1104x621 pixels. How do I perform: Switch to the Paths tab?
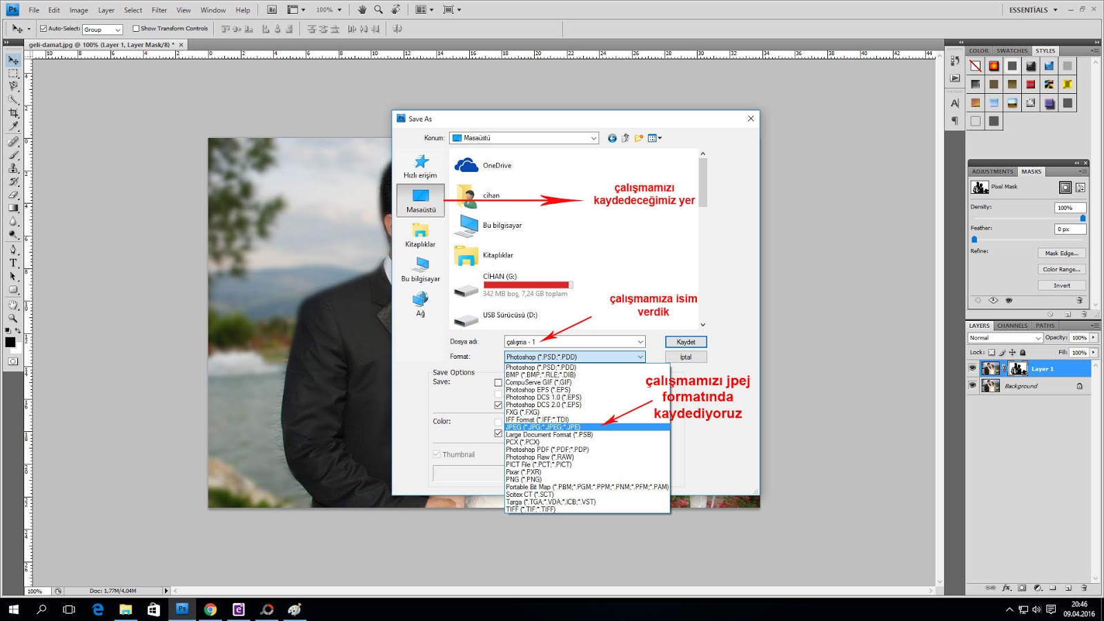(1045, 326)
